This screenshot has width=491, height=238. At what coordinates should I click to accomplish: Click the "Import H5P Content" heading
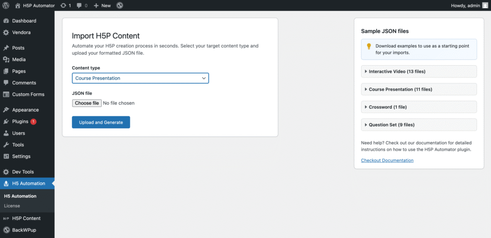point(106,35)
